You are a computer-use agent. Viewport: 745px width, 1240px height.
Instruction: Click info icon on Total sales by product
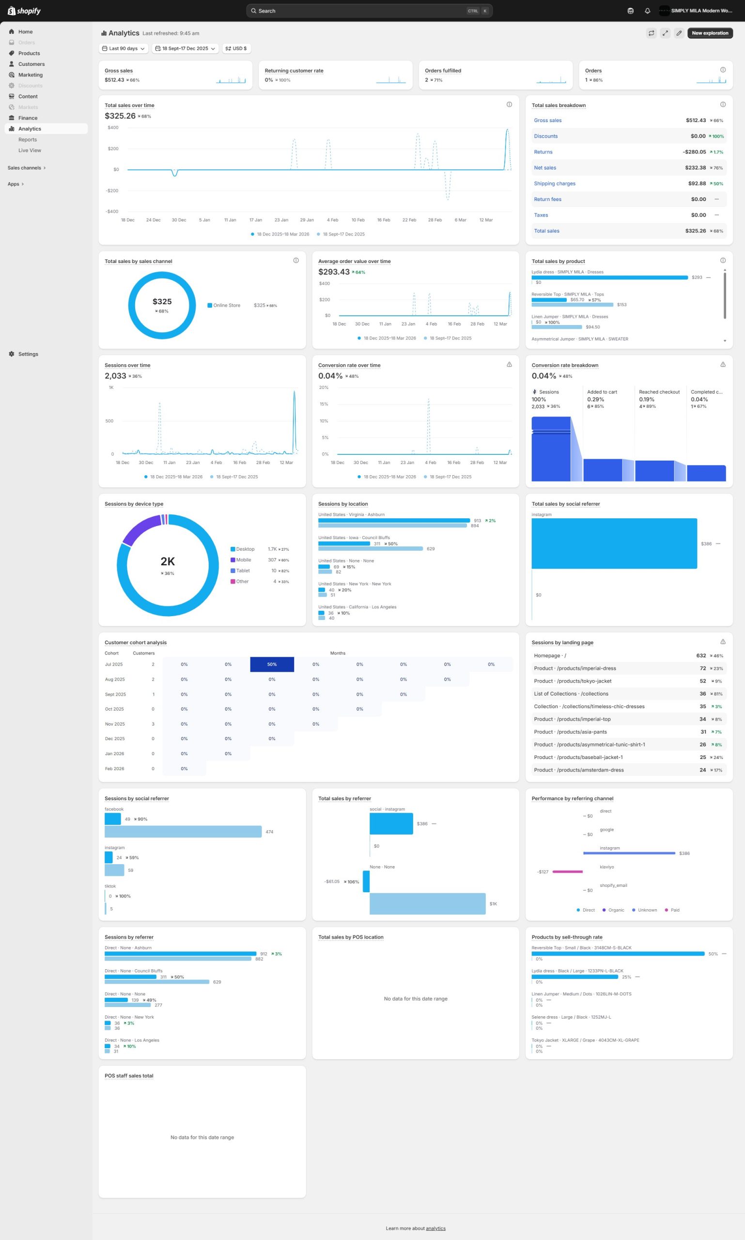pos(722,260)
